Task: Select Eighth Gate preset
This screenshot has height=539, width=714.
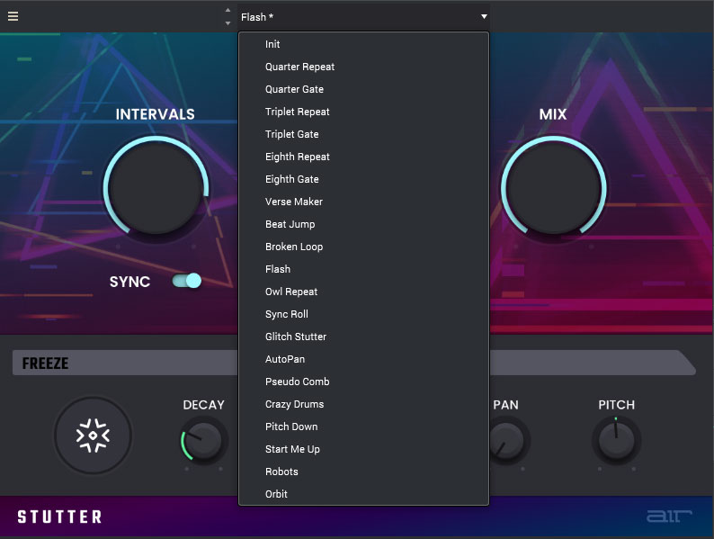Action: [x=363, y=179]
